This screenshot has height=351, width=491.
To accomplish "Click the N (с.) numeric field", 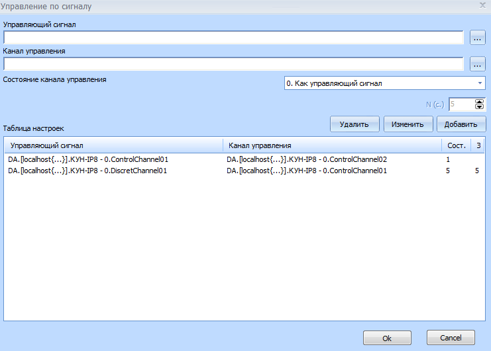I will (461, 104).
